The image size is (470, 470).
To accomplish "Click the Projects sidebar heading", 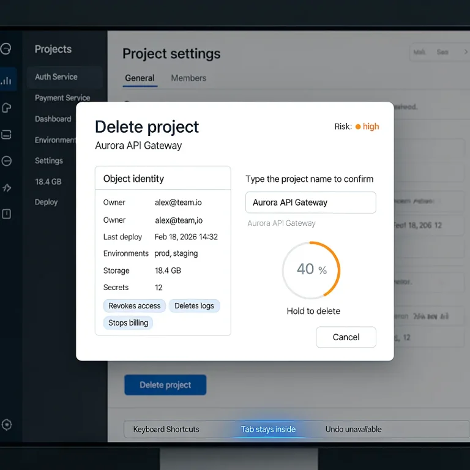I will [53, 49].
